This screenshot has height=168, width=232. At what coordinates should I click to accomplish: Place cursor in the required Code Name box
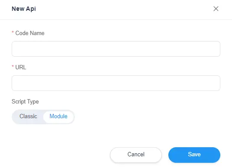click(116, 49)
